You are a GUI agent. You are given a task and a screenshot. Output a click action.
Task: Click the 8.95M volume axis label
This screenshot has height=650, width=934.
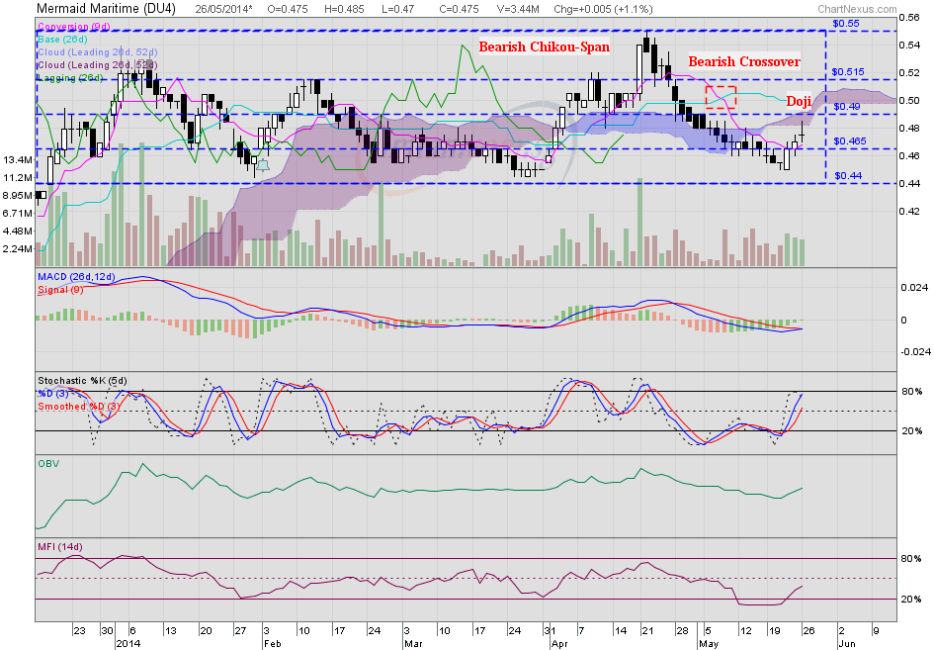(17, 195)
